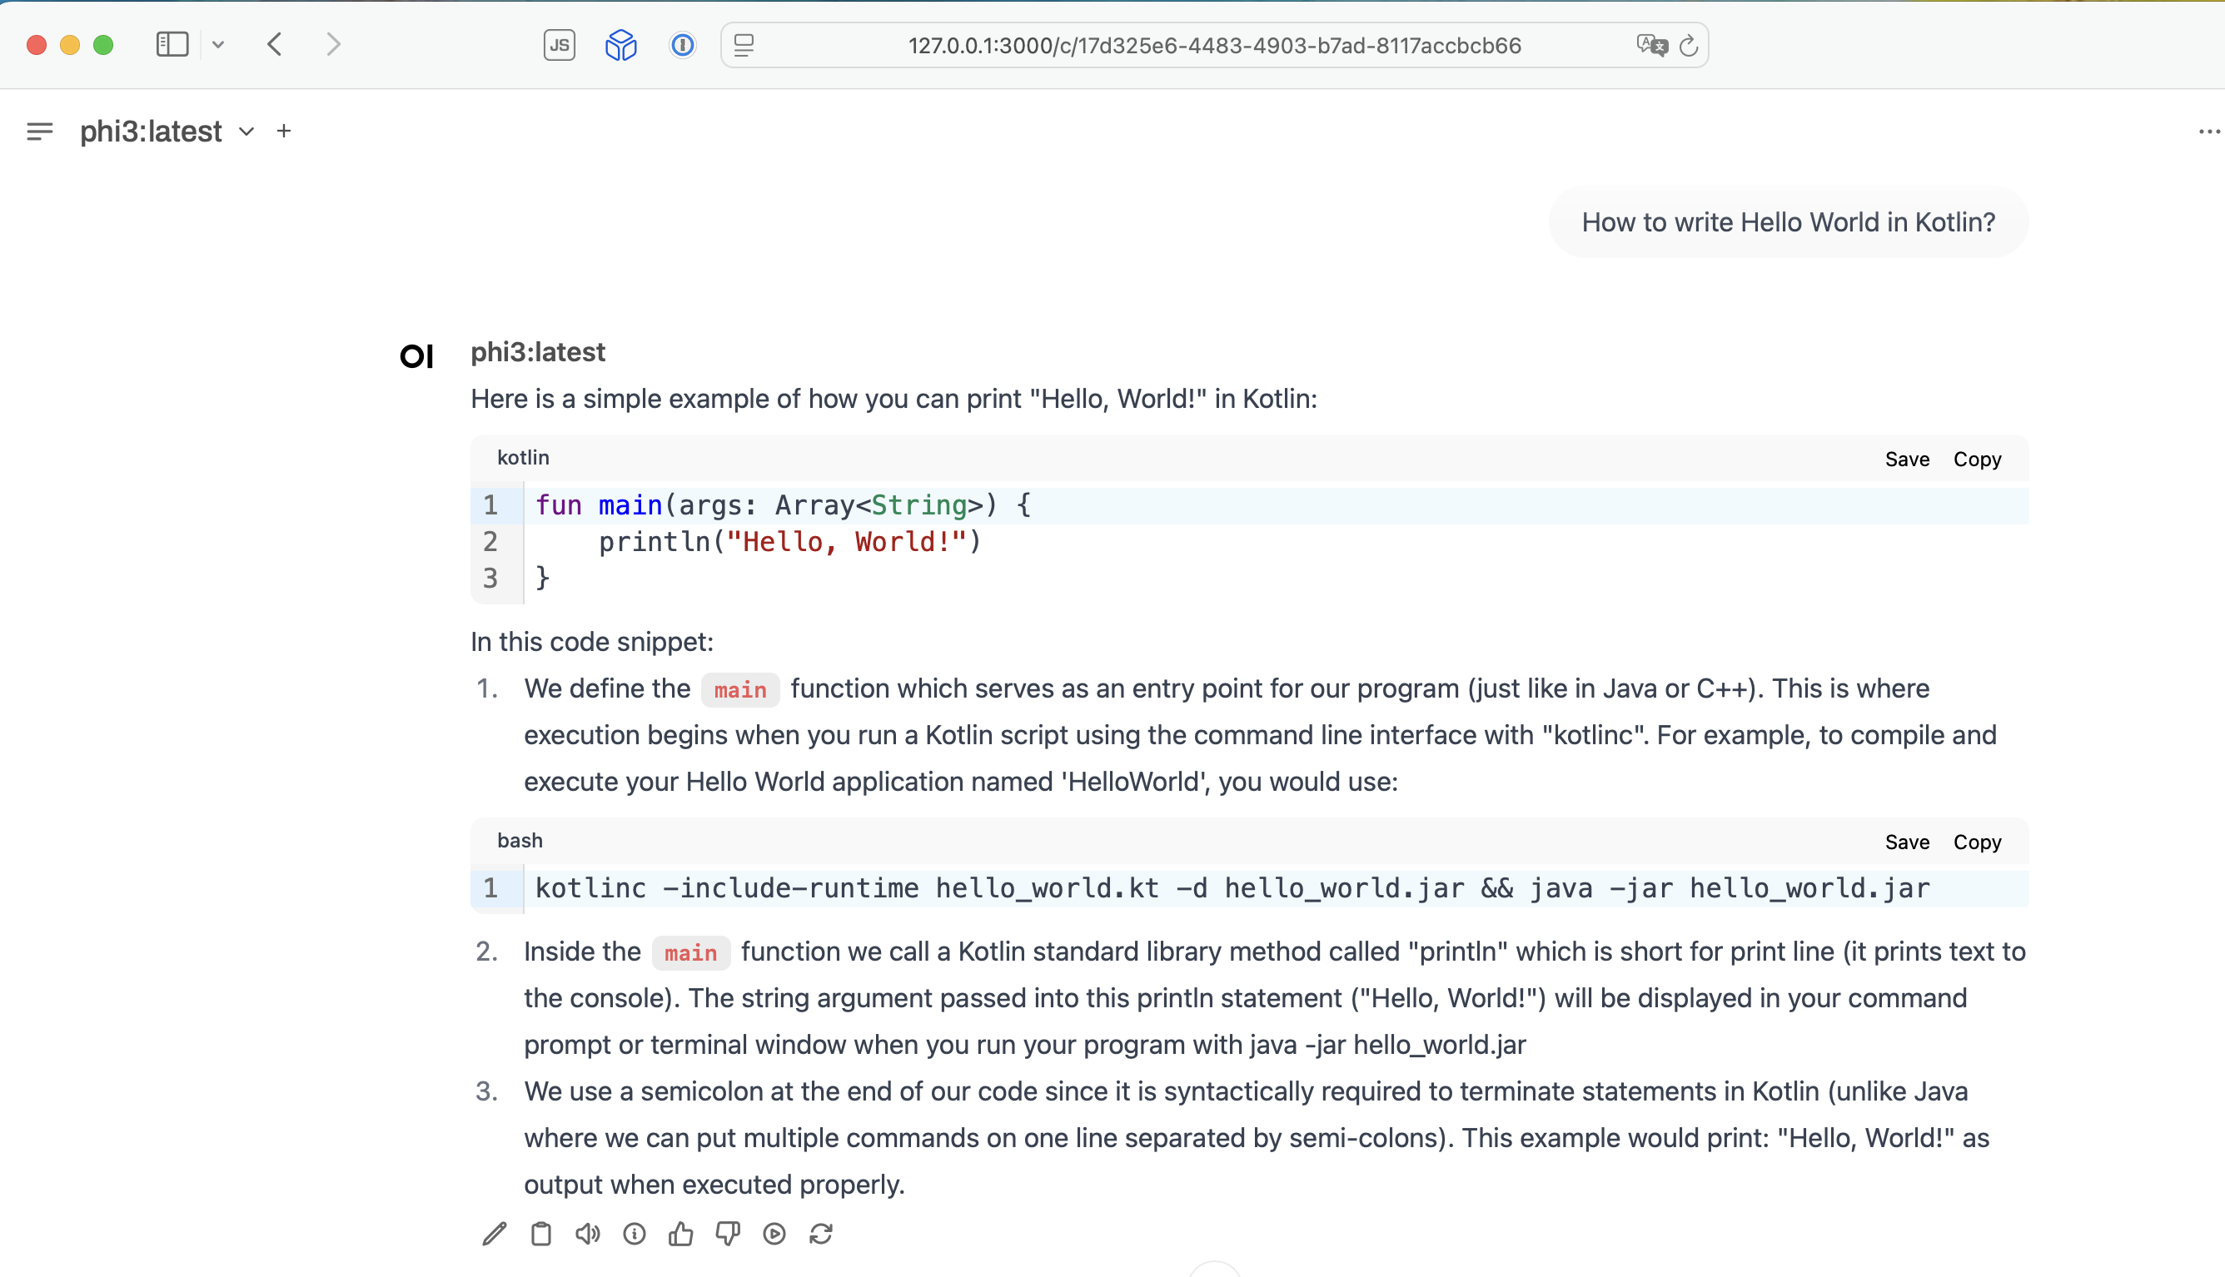The height and width of the screenshot is (1277, 2225).
Task: Regenerate the response
Action: [x=821, y=1234]
